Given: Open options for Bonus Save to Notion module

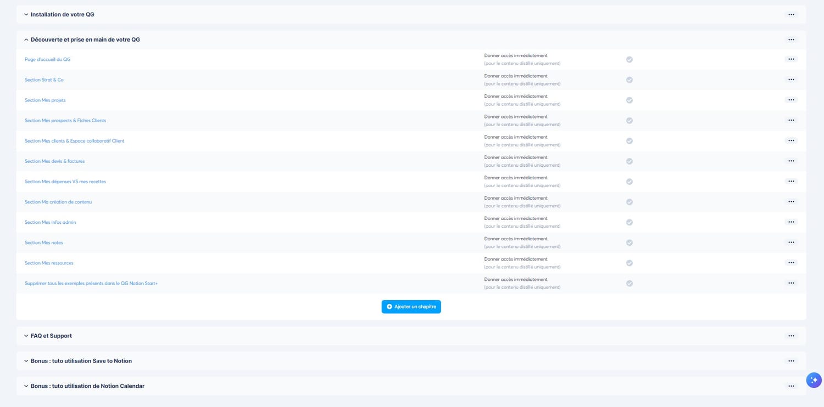Looking at the screenshot, I should 791,361.
